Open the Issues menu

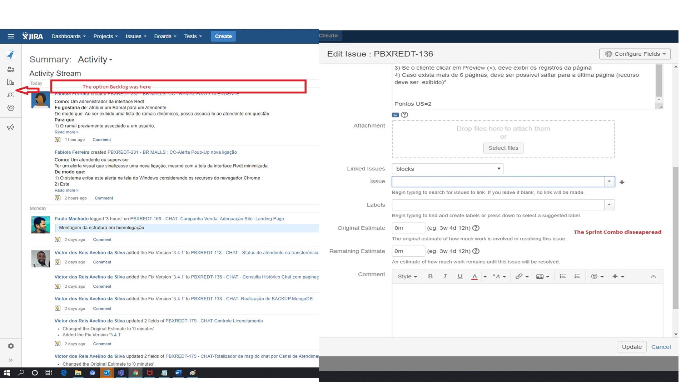click(136, 36)
